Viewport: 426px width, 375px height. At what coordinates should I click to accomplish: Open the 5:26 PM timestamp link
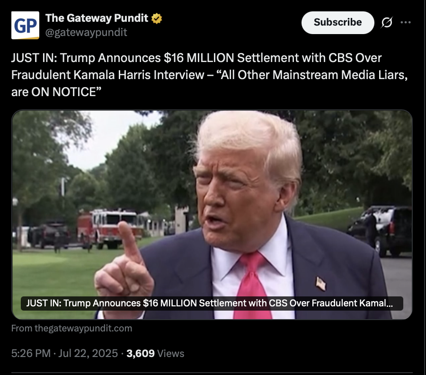(31, 353)
